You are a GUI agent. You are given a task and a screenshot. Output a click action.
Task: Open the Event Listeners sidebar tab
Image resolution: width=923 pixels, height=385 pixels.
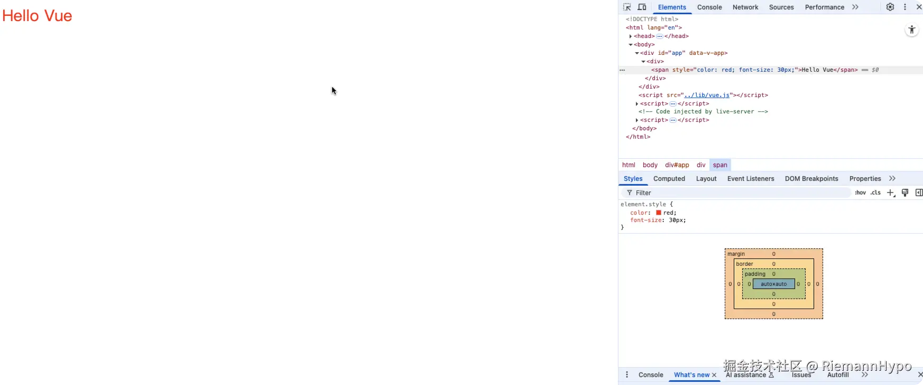(751, 179)
